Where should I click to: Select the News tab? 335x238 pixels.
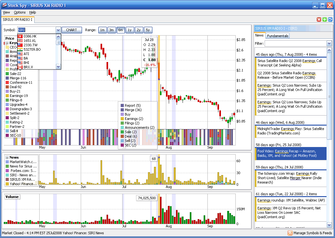[259, 35]
